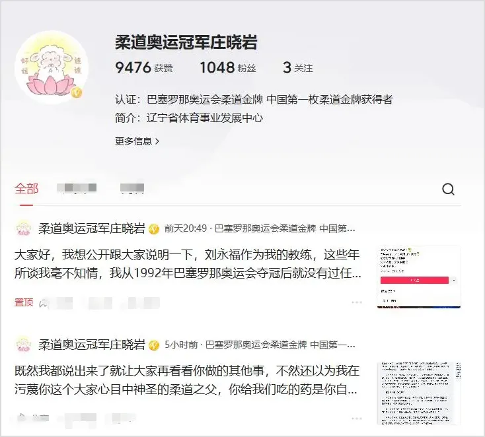Open the search magnifier icon
Screen dimensions: 485x437
[448, 189]
